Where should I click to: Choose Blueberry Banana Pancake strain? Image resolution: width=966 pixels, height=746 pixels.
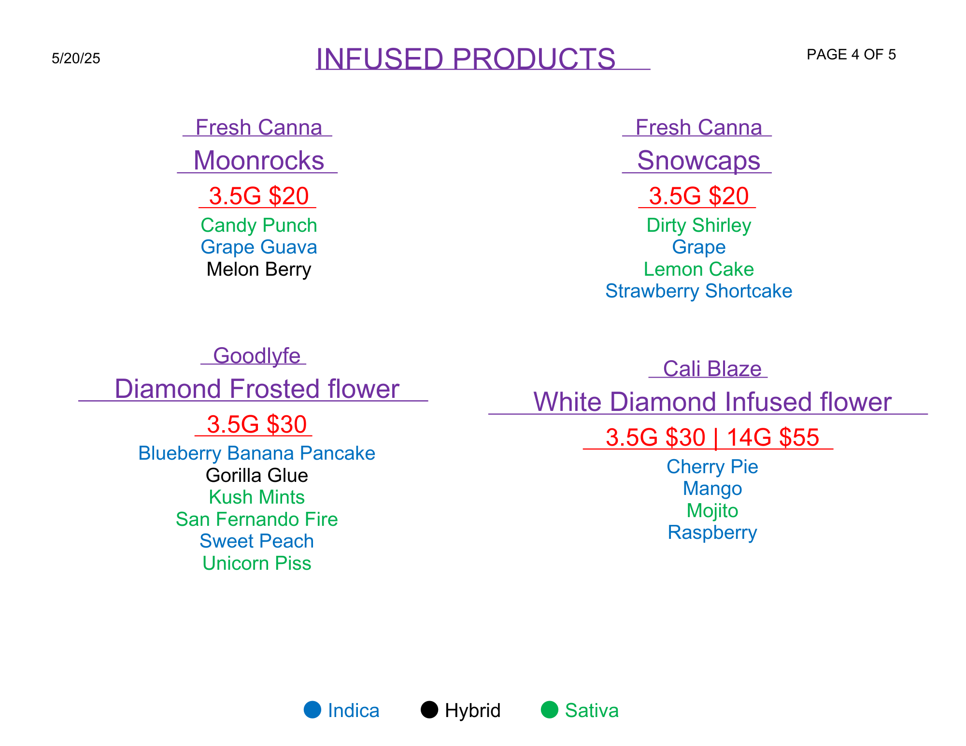(x=256, y=453)
